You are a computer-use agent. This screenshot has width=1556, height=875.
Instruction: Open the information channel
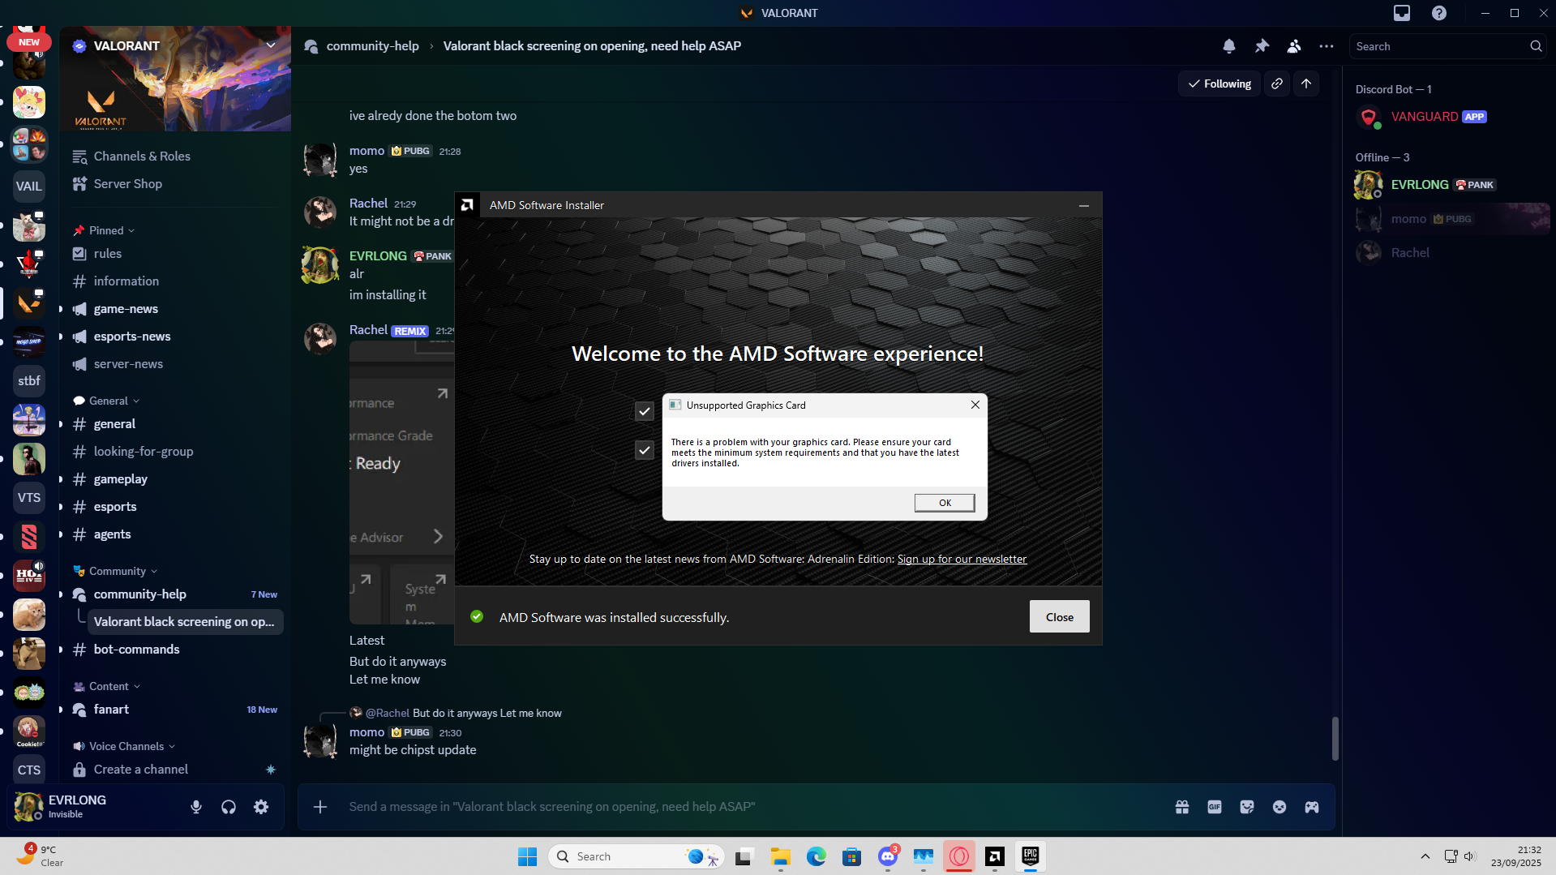(174, 281)
